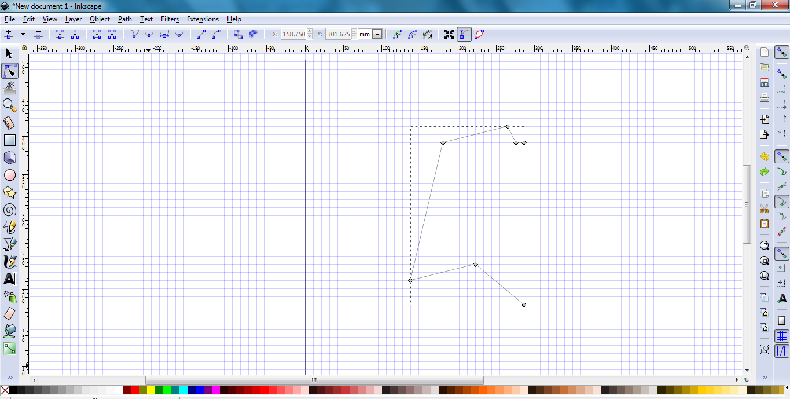The width and height of the screenshot is (790, 399).
Task: Click Insert new nodes button
Action: pos(9,34)
